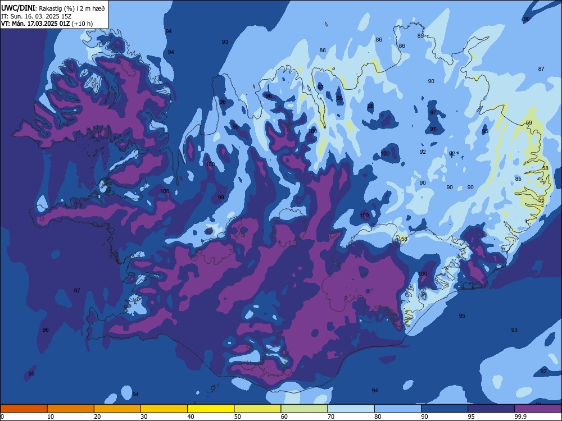Choose the golden 30–40 legend color block
Screen dimensions: 562x421
point(164,409)
